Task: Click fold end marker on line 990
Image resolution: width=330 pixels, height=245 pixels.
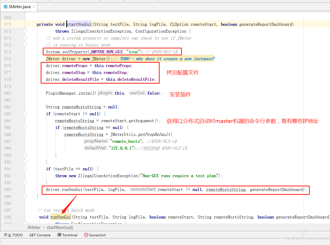Action: pos(25,162)
